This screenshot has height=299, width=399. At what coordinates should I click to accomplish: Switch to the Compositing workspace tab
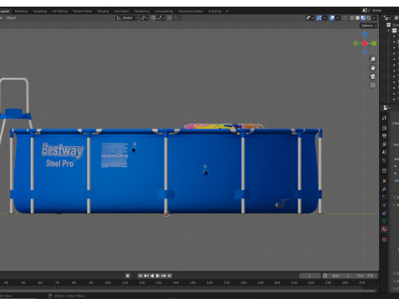tap(164, 11)
